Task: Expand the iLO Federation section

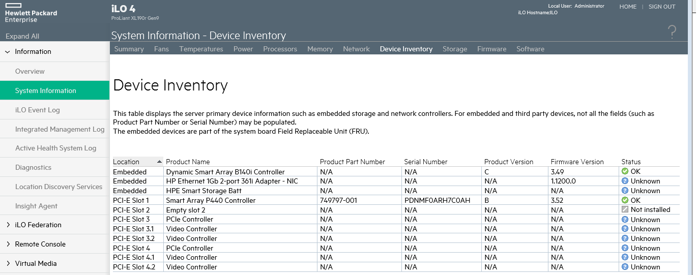Action: tap(8, 225)
